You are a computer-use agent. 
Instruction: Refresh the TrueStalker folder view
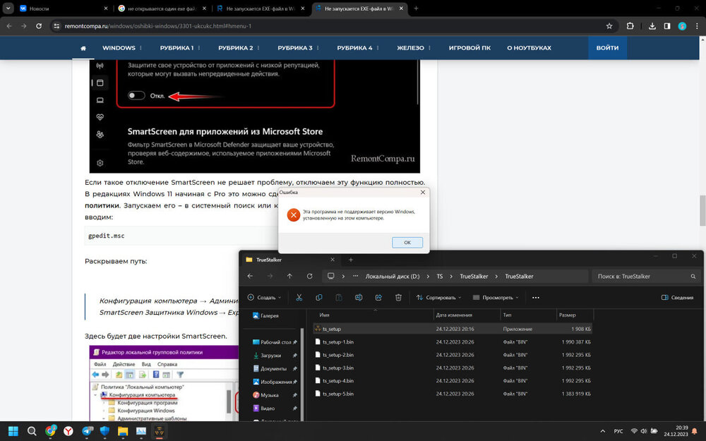point(309,276)
